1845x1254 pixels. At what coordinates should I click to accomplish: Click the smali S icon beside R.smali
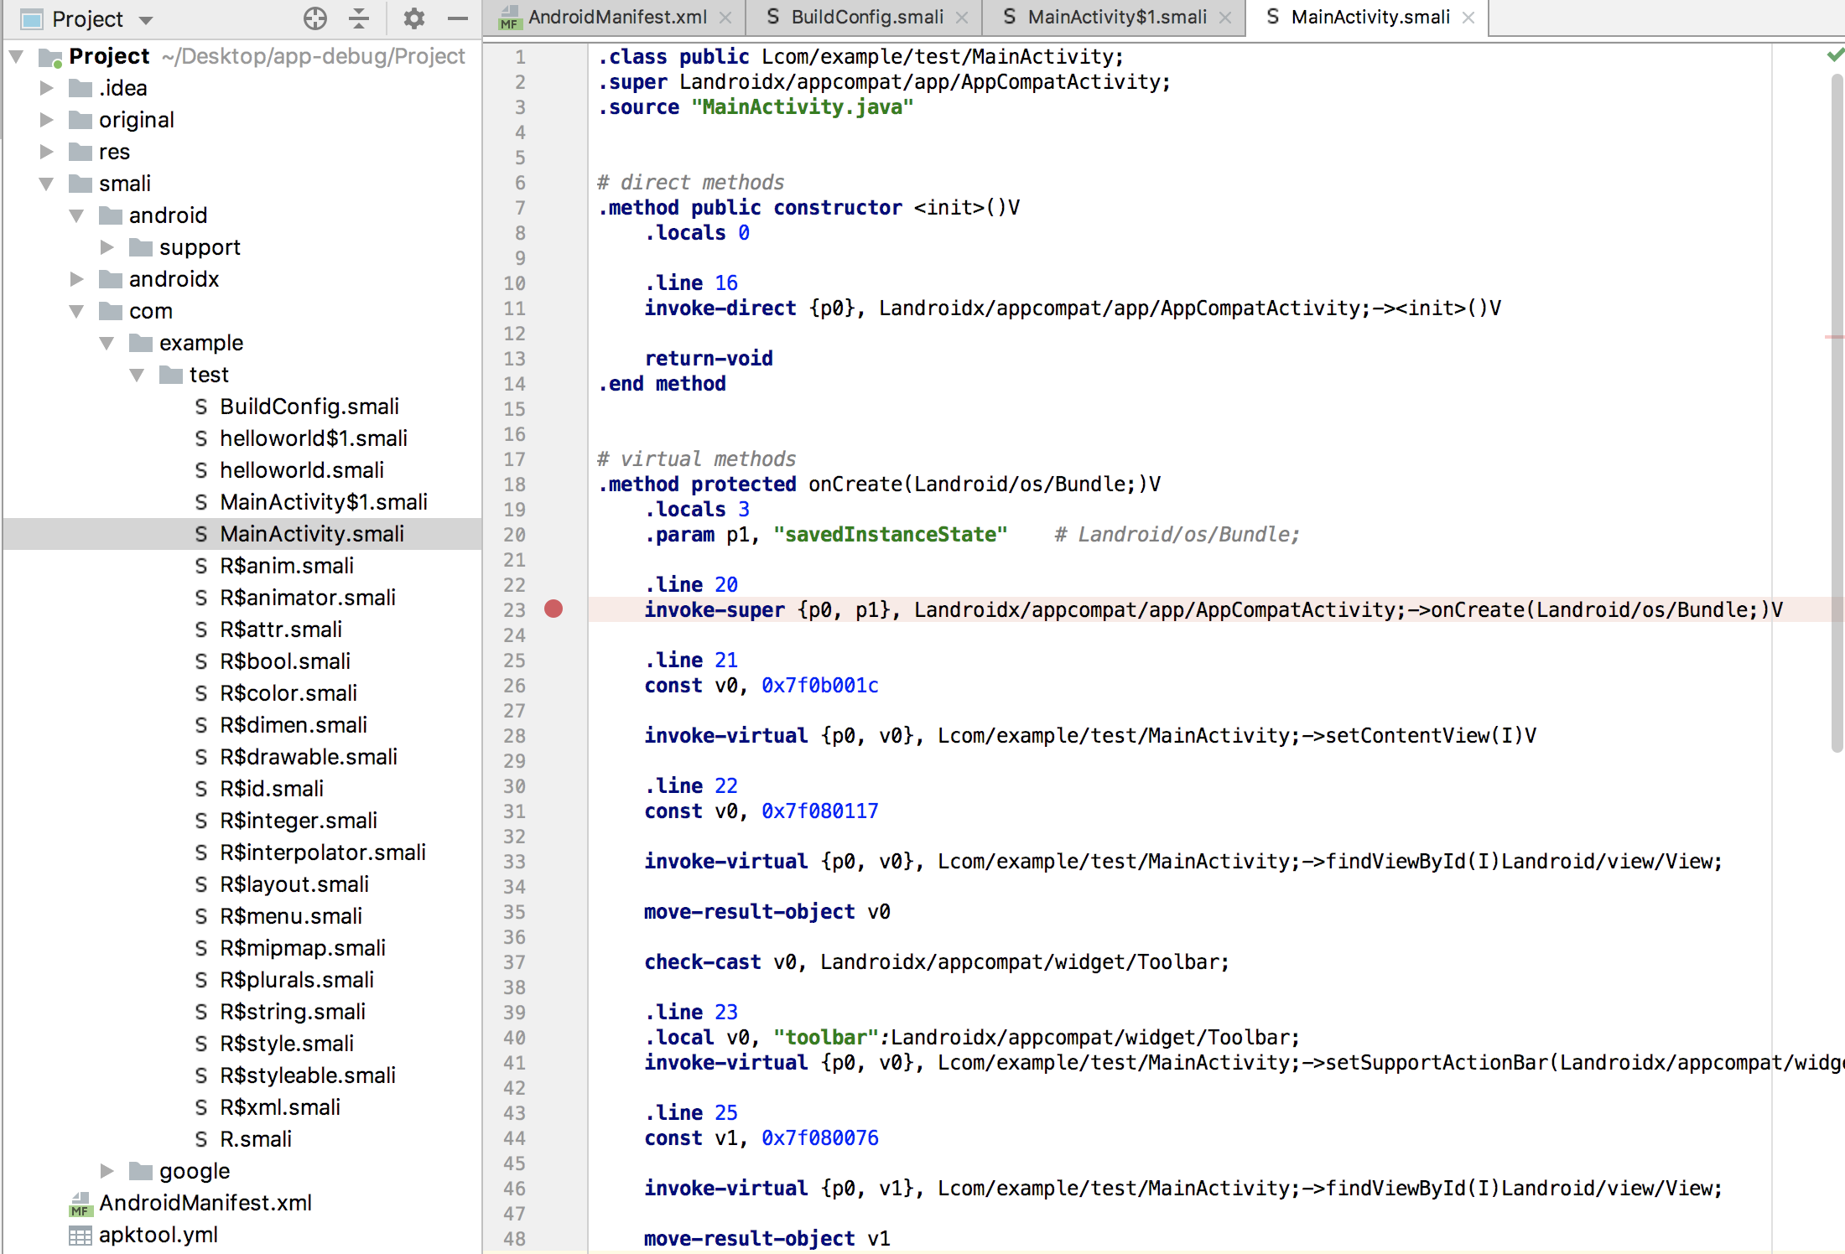click(x=200, y=1138)
